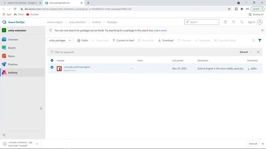
Task: Click the red package icon of com.ptc.vuforia.engine
Action: pyautogui.click(x=59, y=69)
